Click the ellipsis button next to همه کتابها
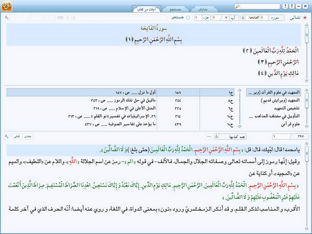 point(209,137)
